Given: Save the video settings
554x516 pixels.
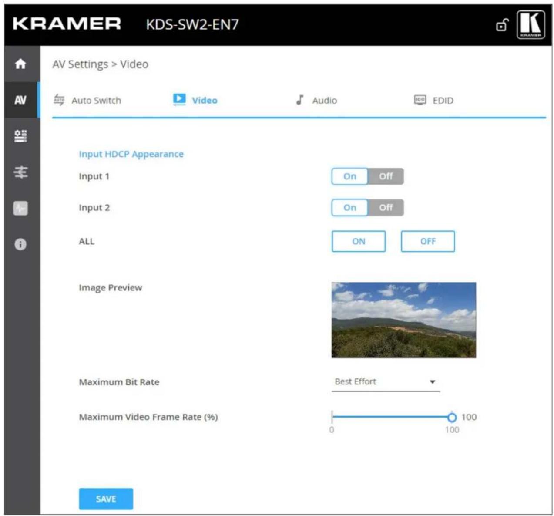Looking at the screenshot, I should [106, 499].
